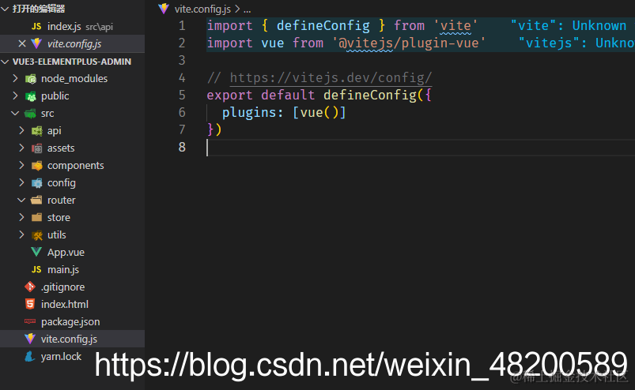Close the vite.config.js open editor
Screen dimensions: 635x390
[22, 43]
